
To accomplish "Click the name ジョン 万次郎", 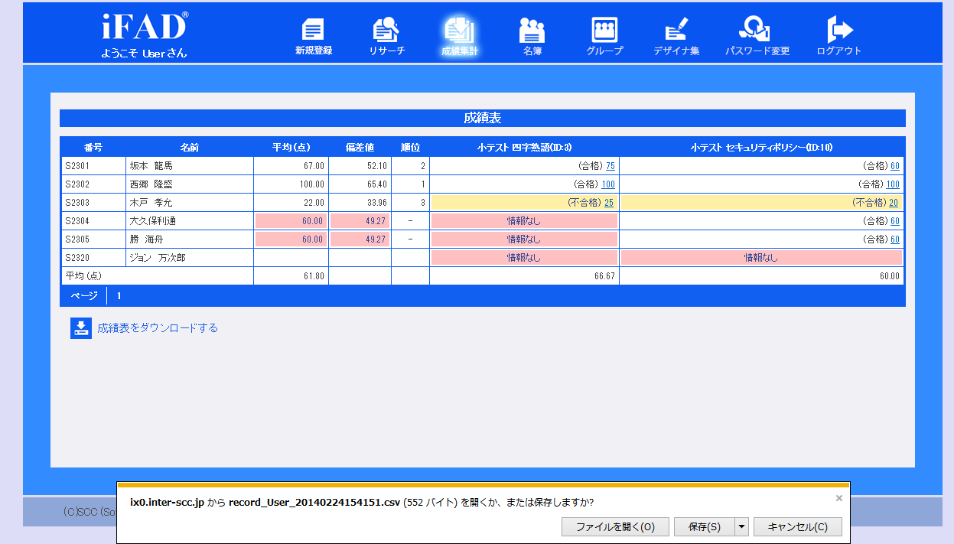I will 157,258.
